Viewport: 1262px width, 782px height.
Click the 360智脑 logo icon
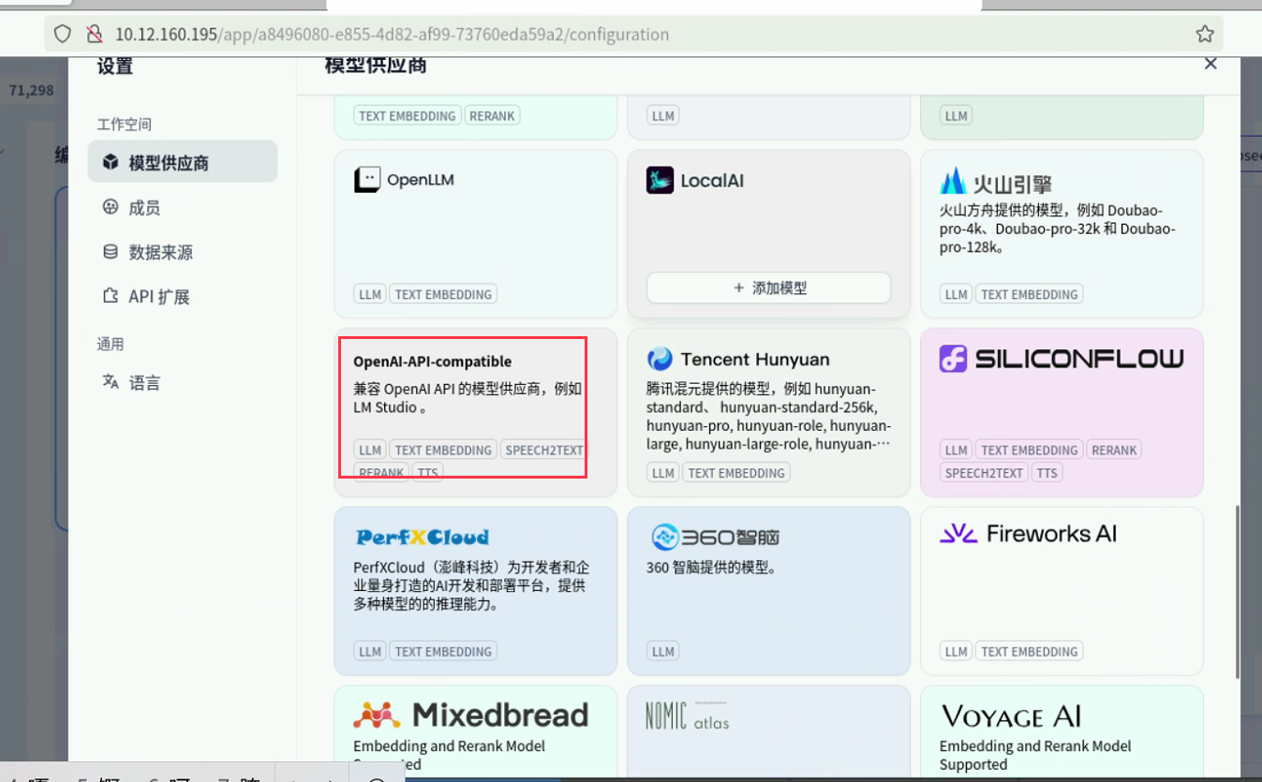(x=664, y=537)
